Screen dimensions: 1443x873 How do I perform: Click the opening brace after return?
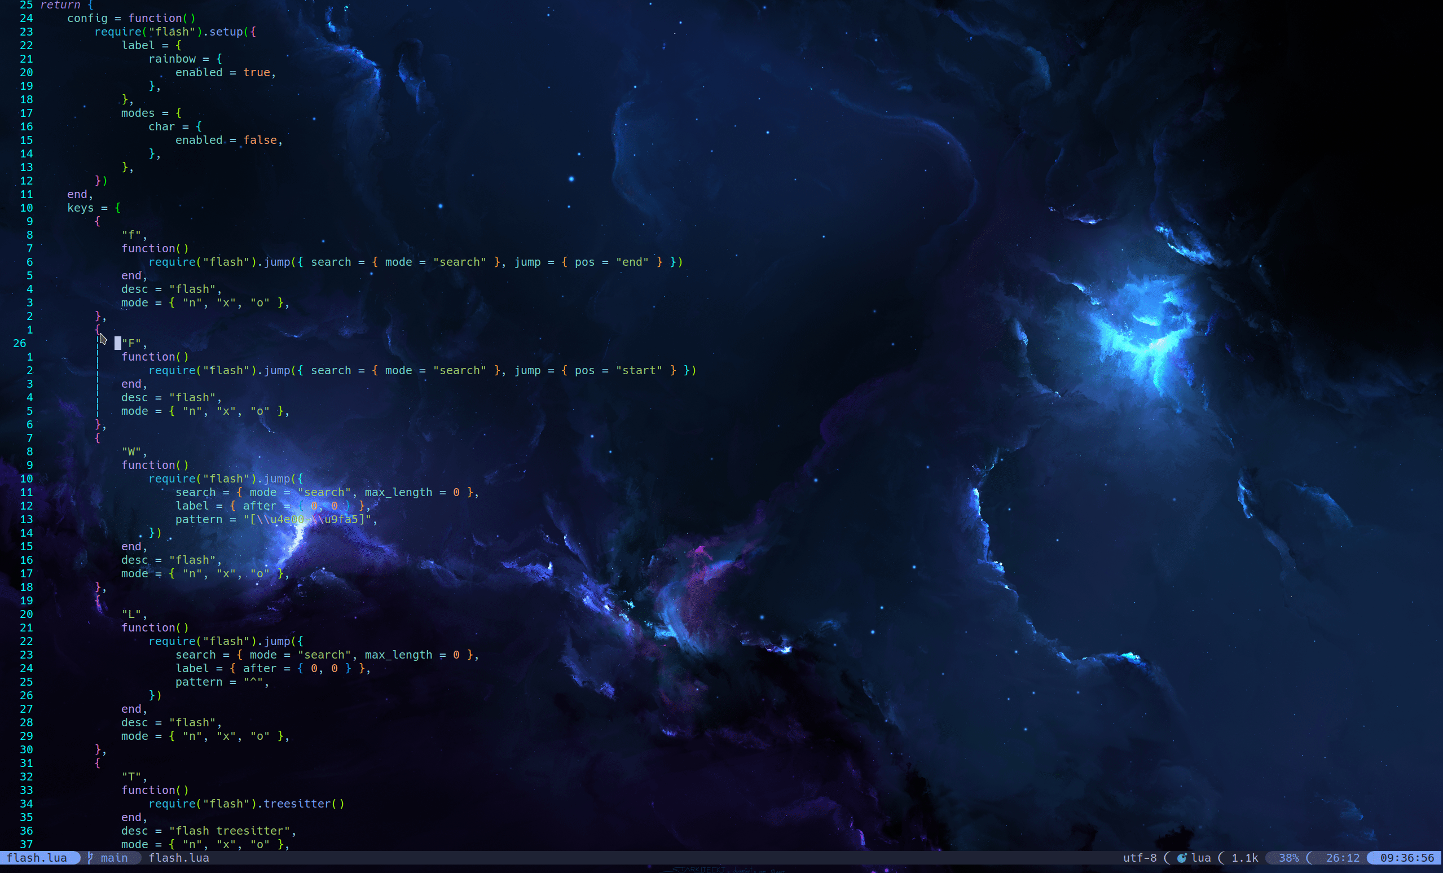pos(91,5)
